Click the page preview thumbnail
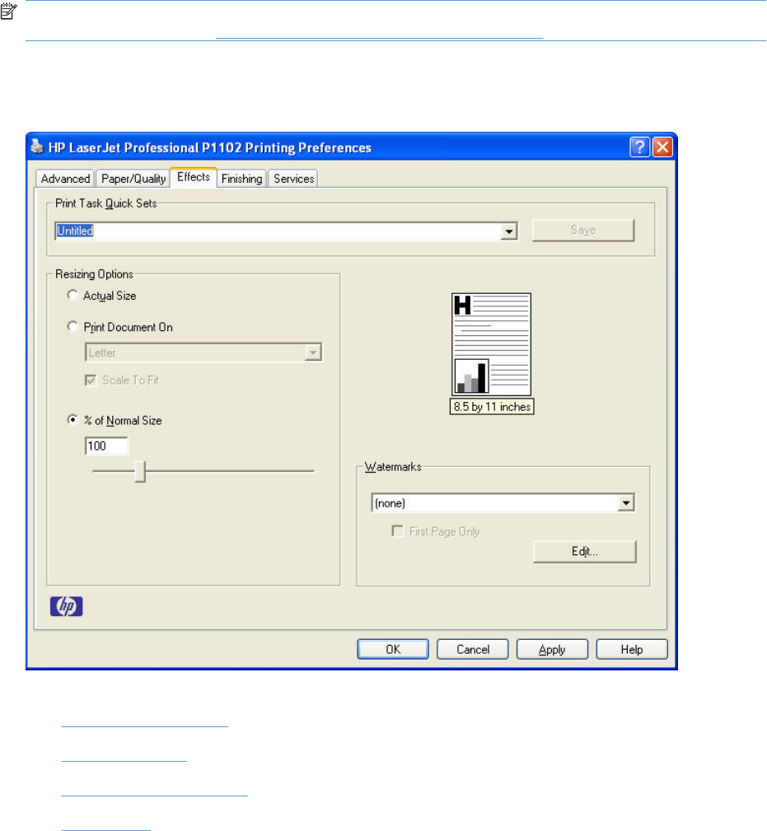This screenshot has width=767, height=831. (491, 344)
